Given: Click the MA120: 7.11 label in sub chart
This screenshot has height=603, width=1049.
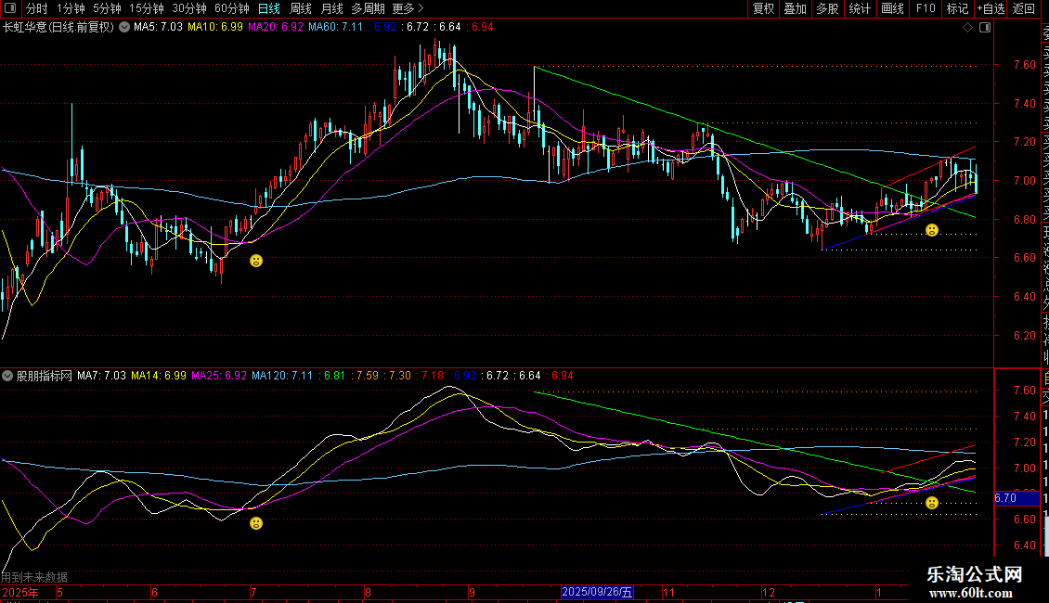Looking at the screenshot, I should (x=282, y=376).
